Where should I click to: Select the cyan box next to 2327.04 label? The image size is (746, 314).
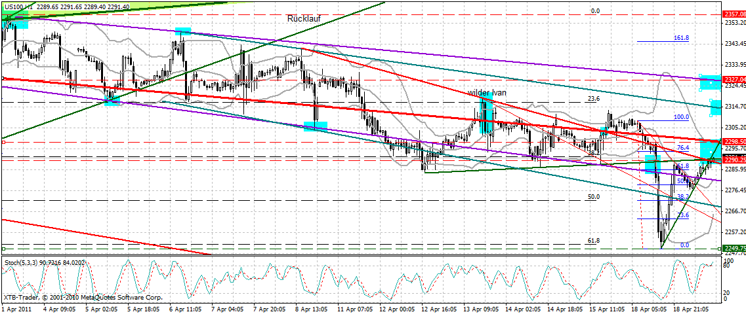click(x=711, y=82)
